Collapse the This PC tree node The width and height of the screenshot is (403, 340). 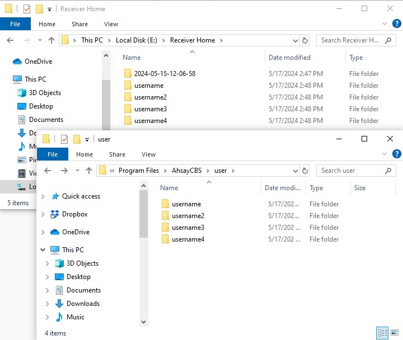pos(43,250)
